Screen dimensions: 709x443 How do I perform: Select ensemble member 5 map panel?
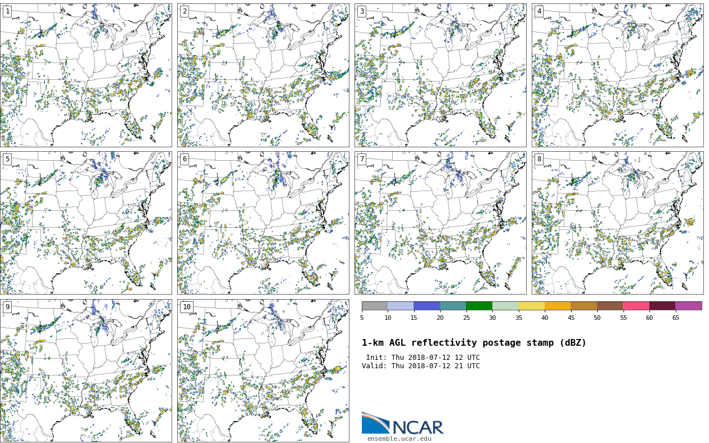pyautogui.click(x=86, y=223)
